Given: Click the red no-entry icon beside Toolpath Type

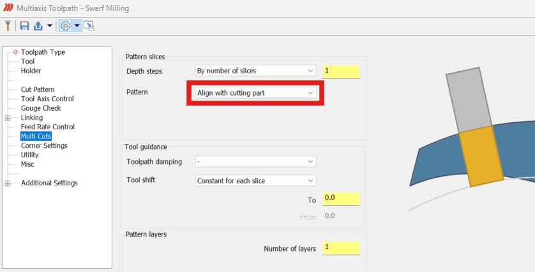Looking at the screenshot, I should (x=15, y=52).
